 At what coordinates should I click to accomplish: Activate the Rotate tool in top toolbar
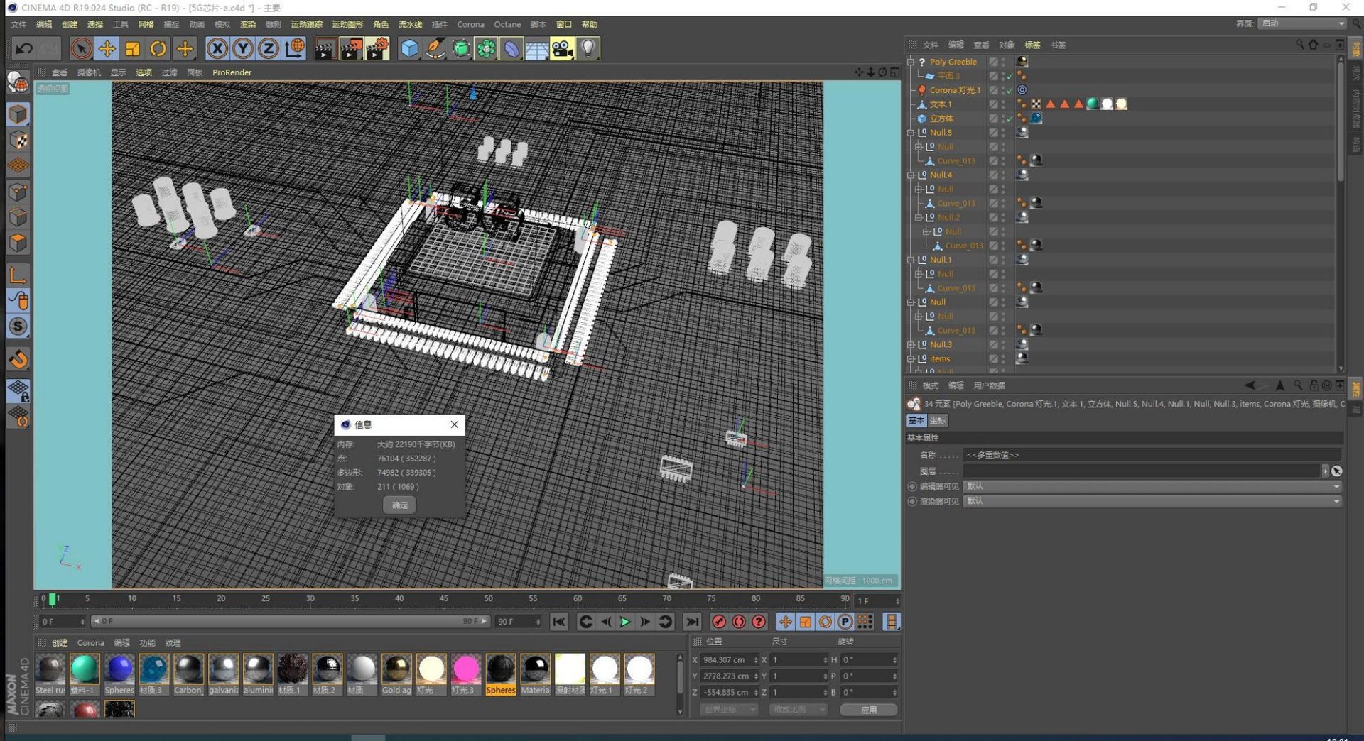pos(158,48)
